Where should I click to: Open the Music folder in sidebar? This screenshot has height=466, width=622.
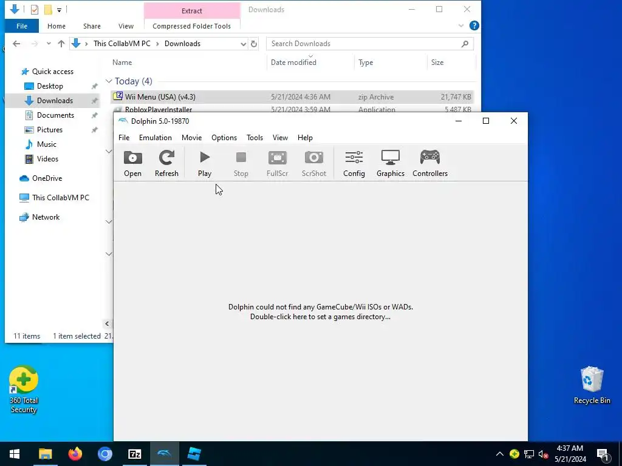pos(46,144)
